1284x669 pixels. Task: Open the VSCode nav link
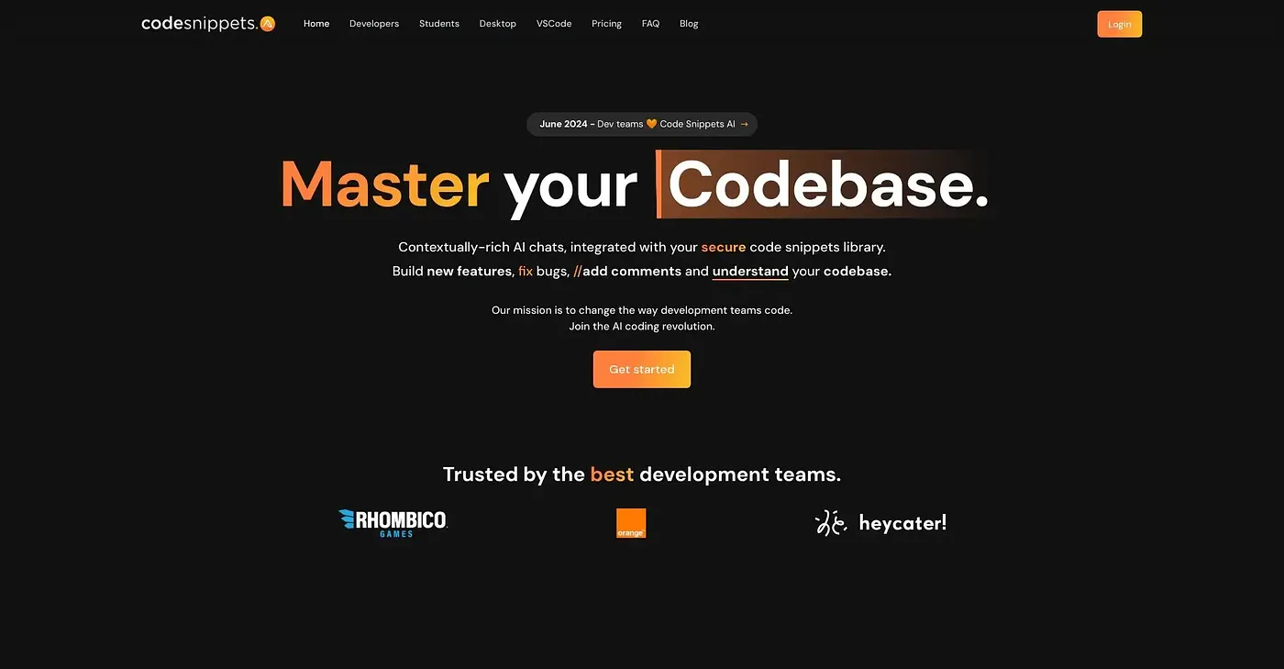[554, 24]
